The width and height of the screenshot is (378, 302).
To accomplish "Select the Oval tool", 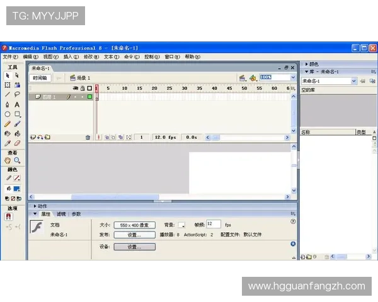I will [x=8, y=114].
